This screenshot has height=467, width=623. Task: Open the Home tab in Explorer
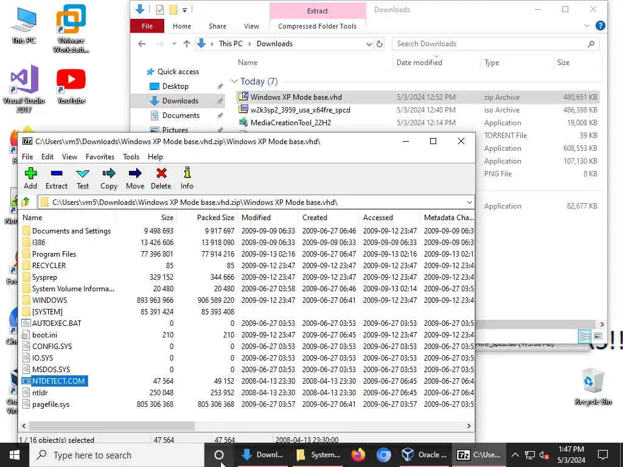pos(182,26)
